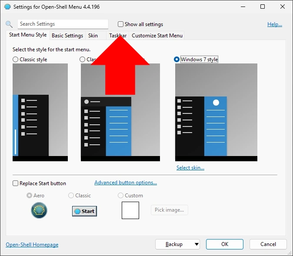Minimize the settings window
Screen dimensions: 293x256
pos(243,7)
